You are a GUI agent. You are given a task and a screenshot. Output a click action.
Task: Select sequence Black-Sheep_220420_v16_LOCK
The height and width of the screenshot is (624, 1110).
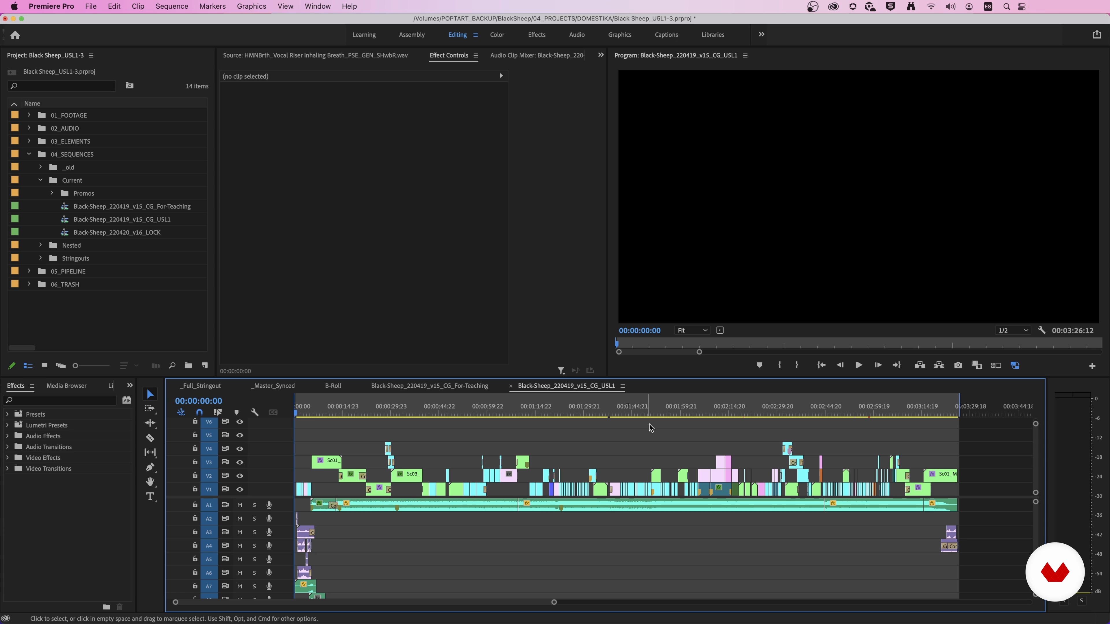point(117,232)
